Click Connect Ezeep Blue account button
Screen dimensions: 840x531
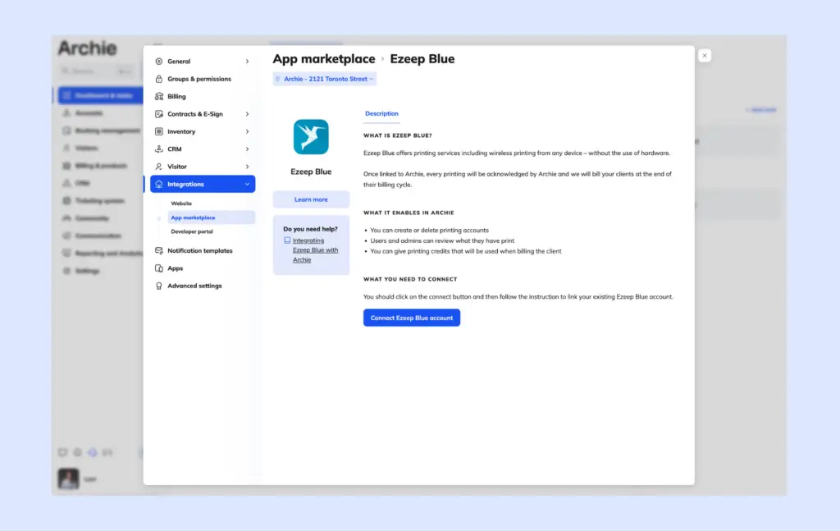(x=412, y=318)
